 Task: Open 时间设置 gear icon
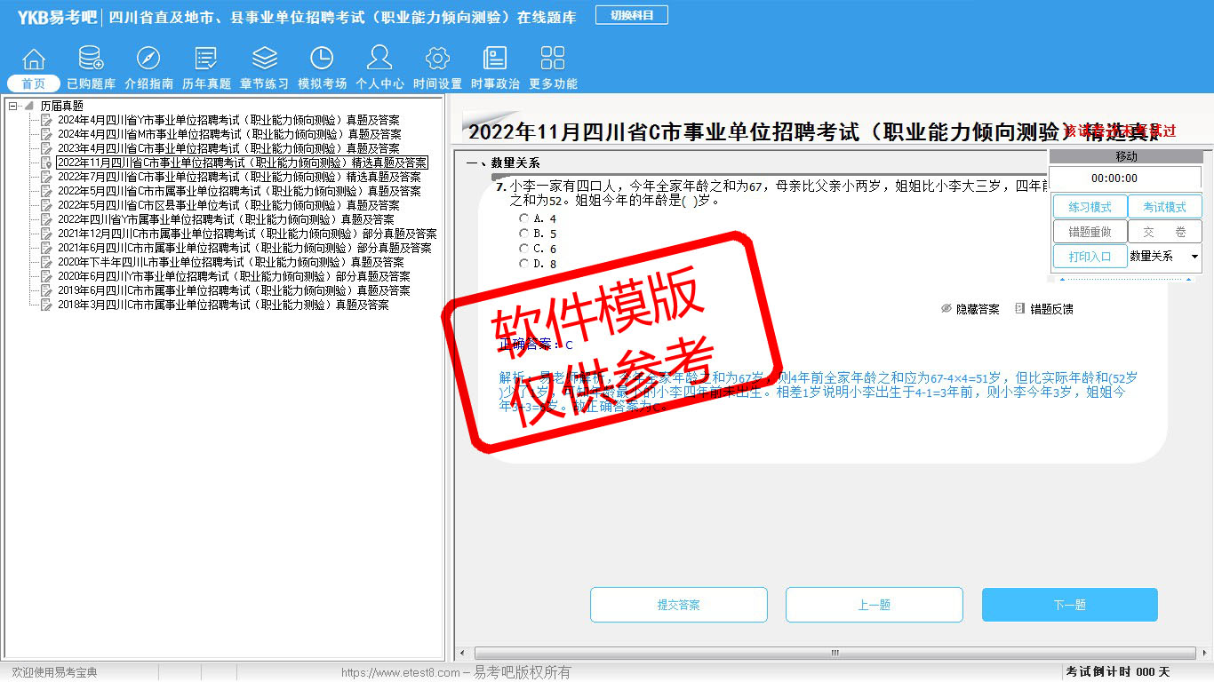coord(437,59)
